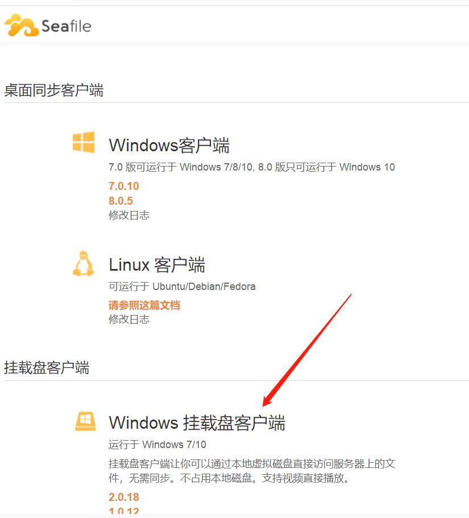Download drive client version 2.0.18
This screenshot has width=469, height=518.
point(124,497)
